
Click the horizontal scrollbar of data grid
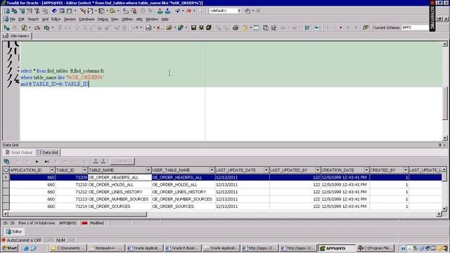(77, 214)
